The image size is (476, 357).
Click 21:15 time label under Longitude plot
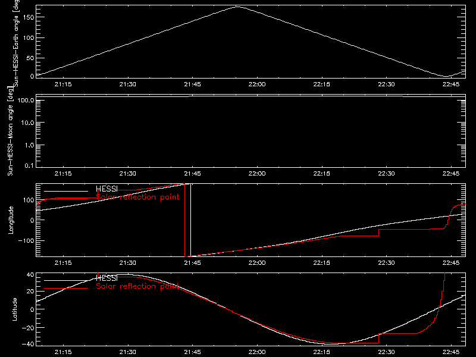coord(63,263)
